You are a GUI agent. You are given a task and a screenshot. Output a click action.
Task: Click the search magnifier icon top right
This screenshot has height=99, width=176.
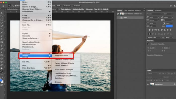pyautogui.click(x=171, y=6)
